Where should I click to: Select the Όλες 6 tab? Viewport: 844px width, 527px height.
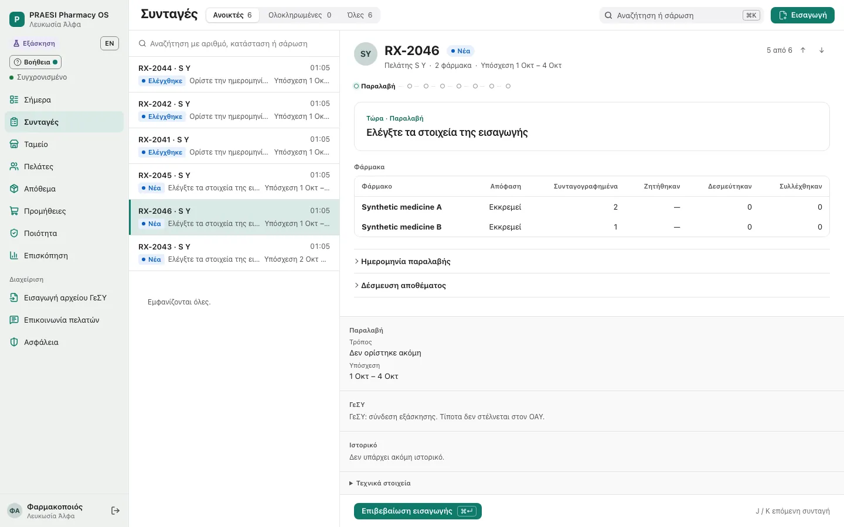point(359,15)
